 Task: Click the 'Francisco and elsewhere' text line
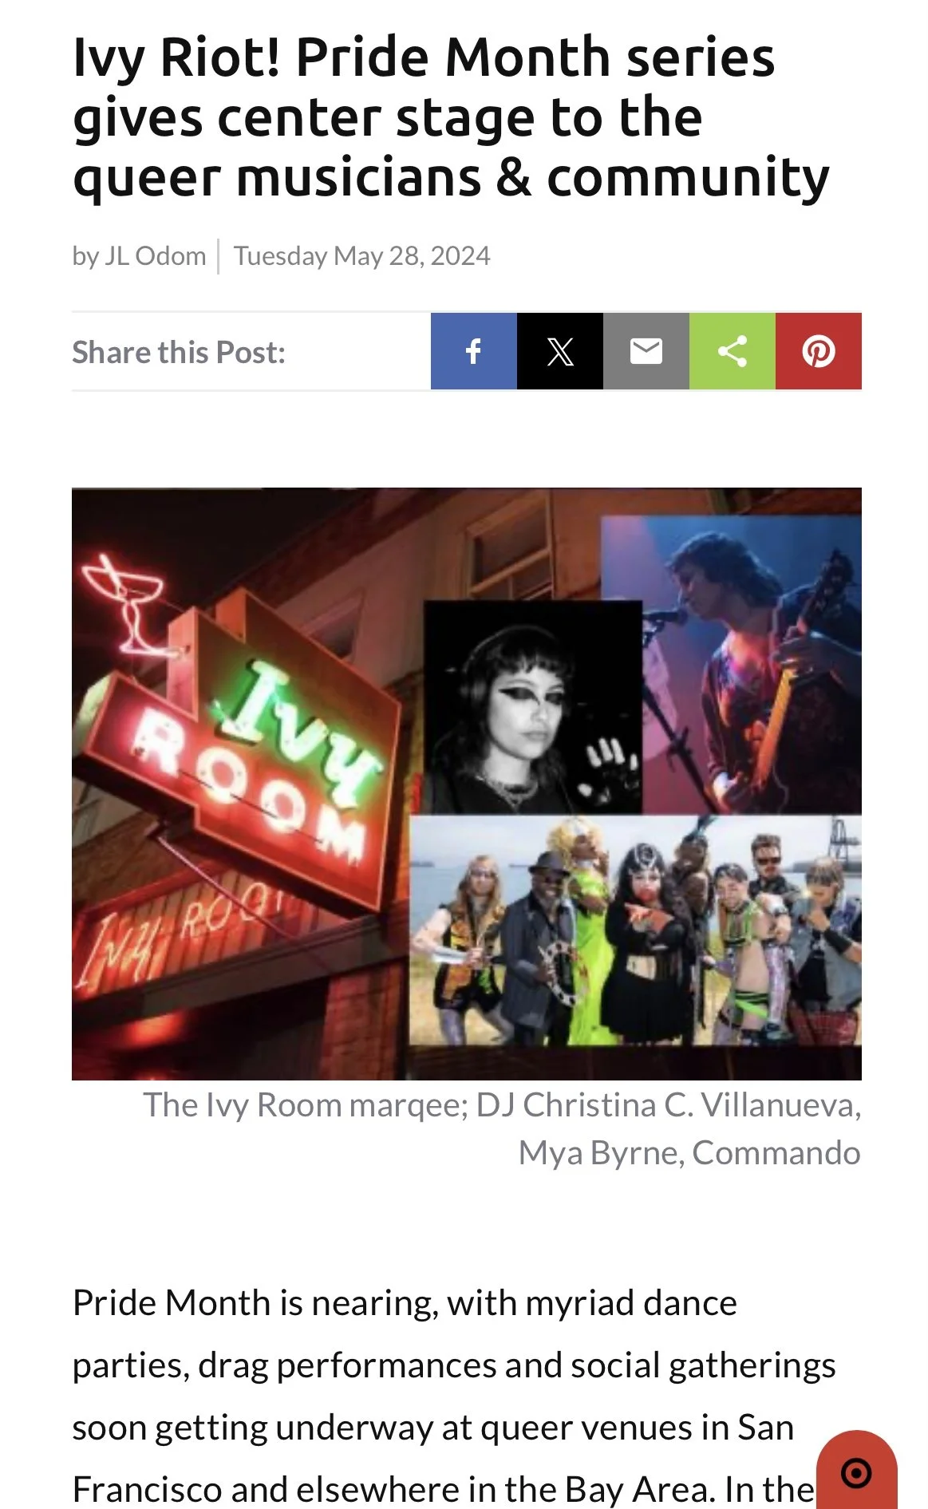443,1489
